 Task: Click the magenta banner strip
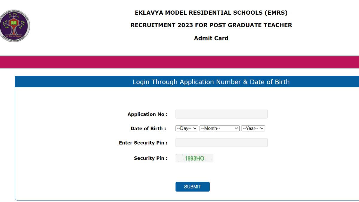[180, 62]
